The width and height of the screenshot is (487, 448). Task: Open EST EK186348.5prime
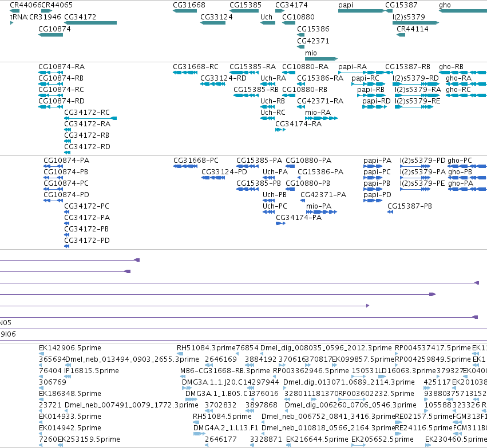70,394
